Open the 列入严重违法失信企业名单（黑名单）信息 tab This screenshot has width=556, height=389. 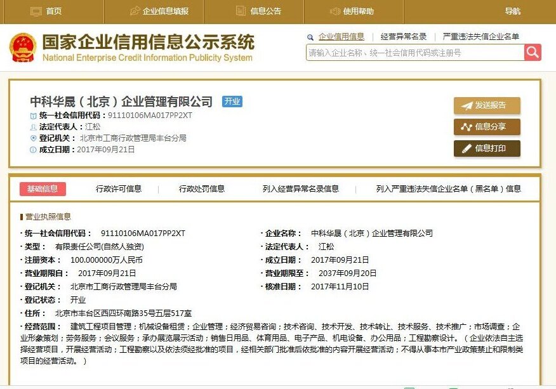point(449,189)
